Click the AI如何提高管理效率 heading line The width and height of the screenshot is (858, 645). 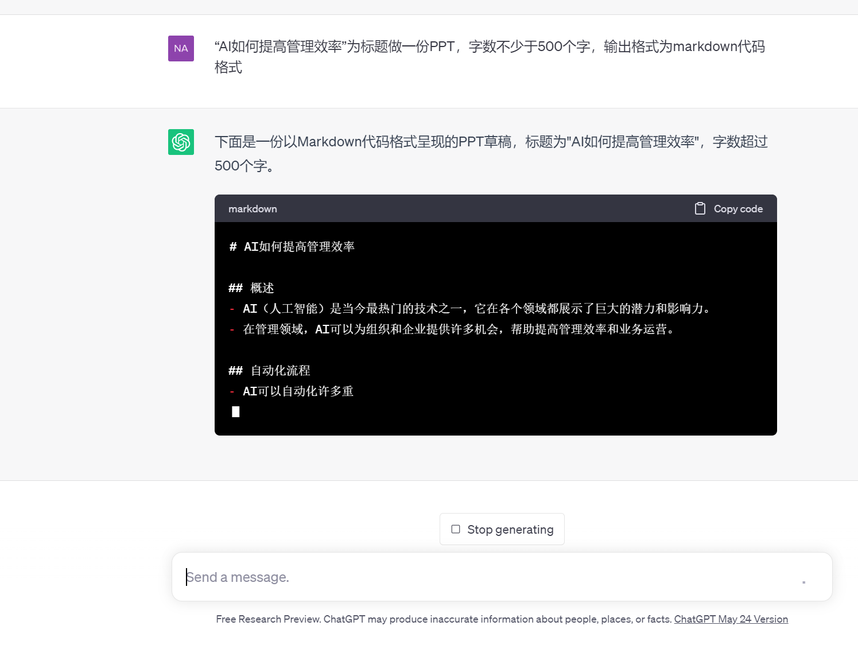[292, 246]
